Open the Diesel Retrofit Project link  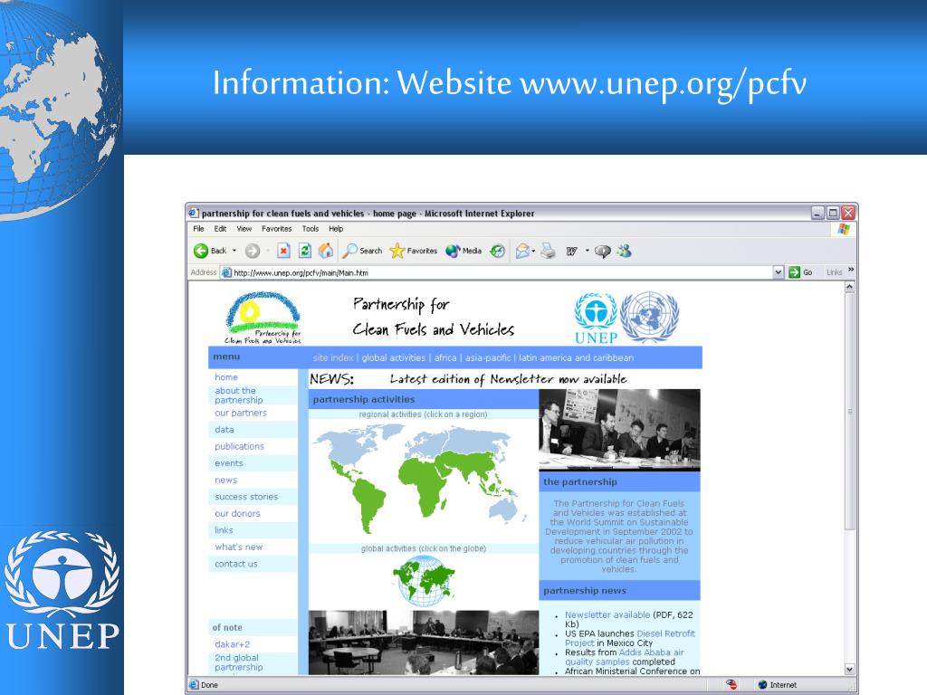click(630, 638)
